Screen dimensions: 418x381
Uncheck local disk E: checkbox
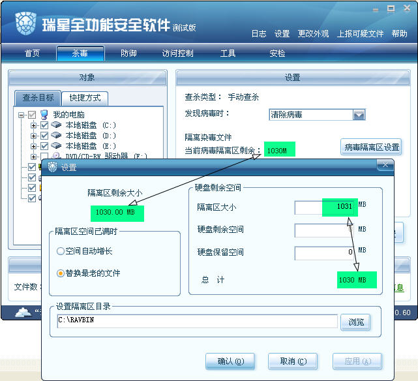point(44,146)
